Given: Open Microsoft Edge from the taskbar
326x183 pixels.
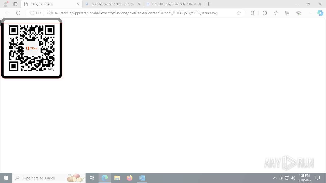Looking at the screenshot, I should tap(105, 178).
